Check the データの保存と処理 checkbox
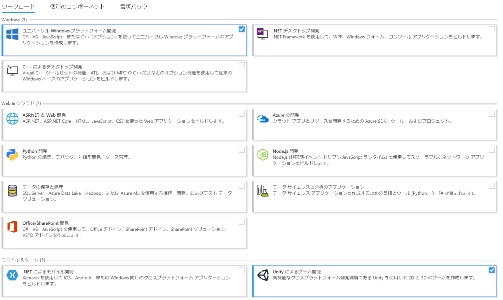The image size is (503, 300). pyautogui.click(x=241, y=186)
